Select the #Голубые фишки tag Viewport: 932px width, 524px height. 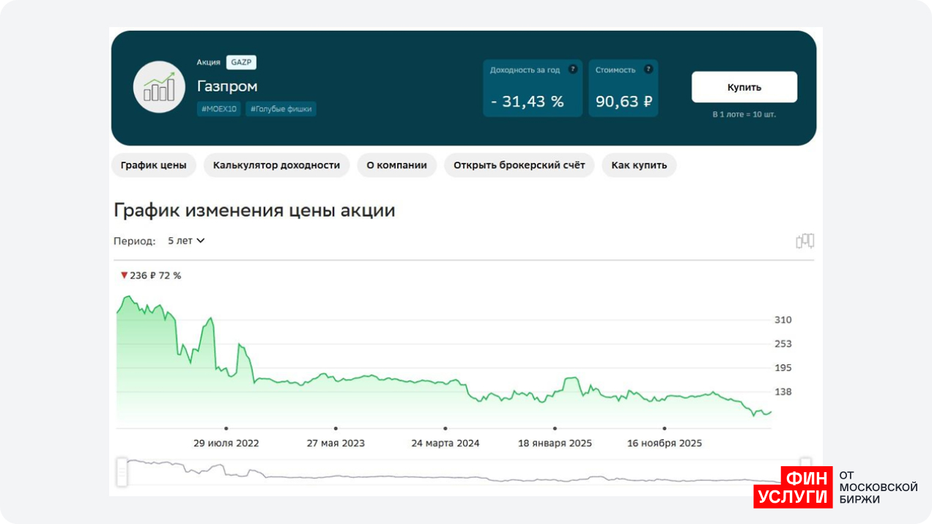[281, 109]
